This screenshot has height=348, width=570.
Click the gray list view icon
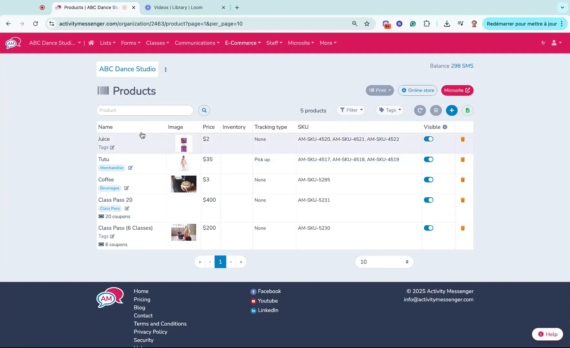click(x=436, y=111)
